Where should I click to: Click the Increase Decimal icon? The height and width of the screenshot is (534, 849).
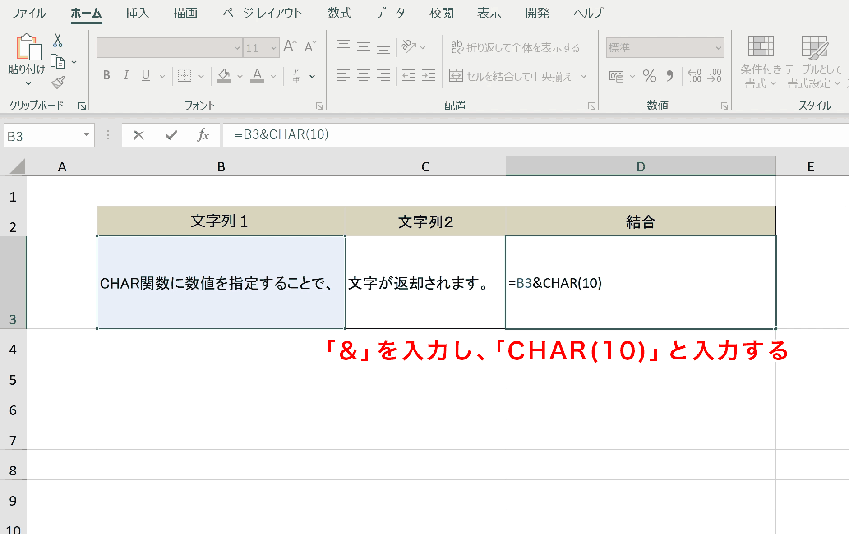[x=695, y=75]
